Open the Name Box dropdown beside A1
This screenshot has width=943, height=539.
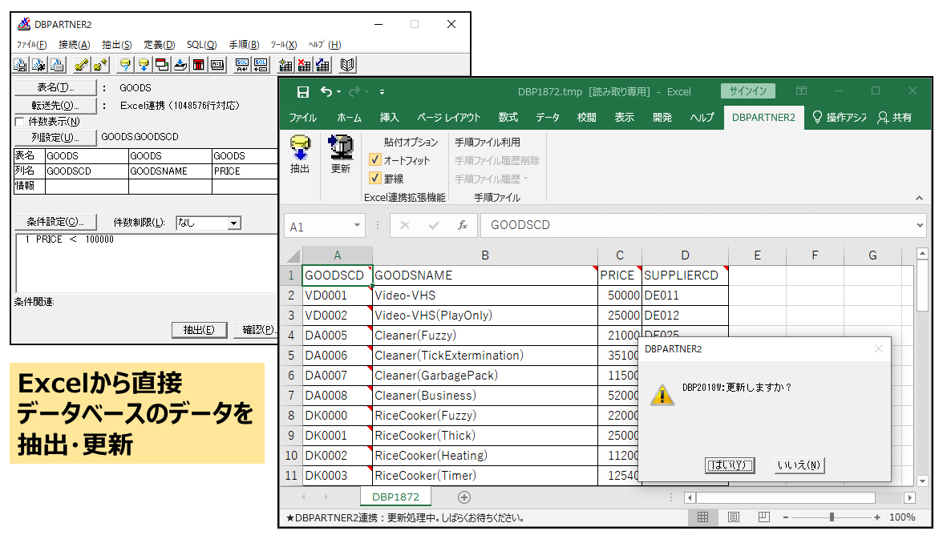(358, 225)
